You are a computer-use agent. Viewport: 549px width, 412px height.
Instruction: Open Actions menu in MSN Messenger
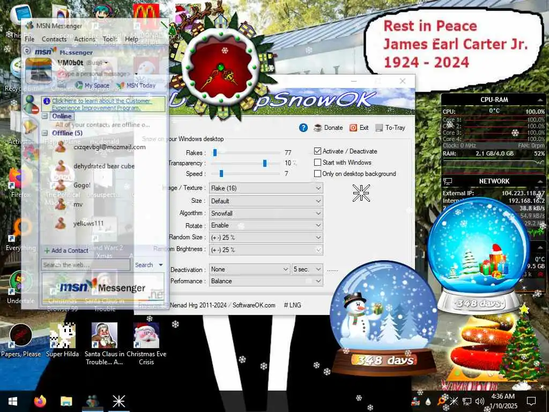click(x=84, y=39)
